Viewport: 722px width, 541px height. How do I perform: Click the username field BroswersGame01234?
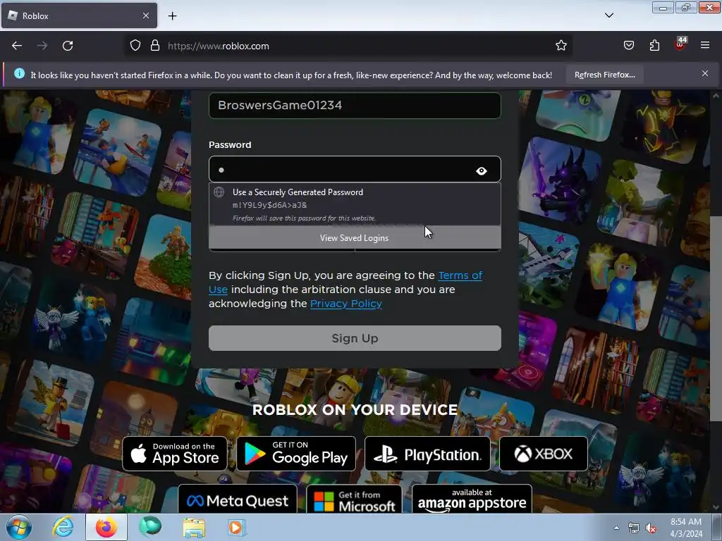(355, 106)
